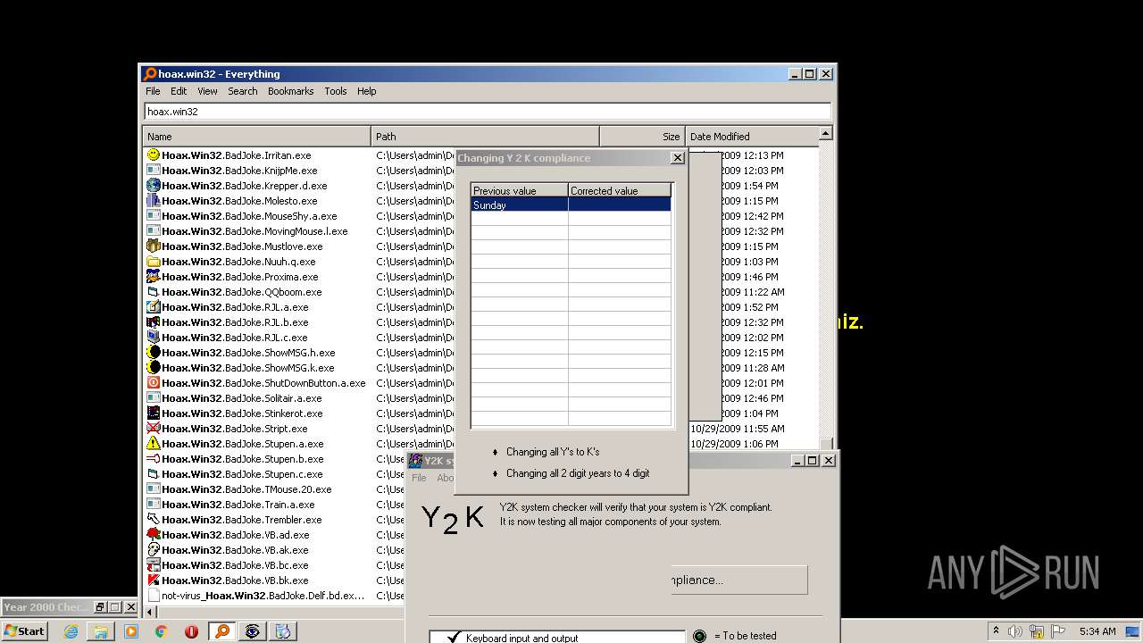Click the Corrected value column header

coord(620,190)
